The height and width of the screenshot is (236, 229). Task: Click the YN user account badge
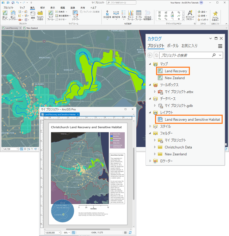pos(201,2)
